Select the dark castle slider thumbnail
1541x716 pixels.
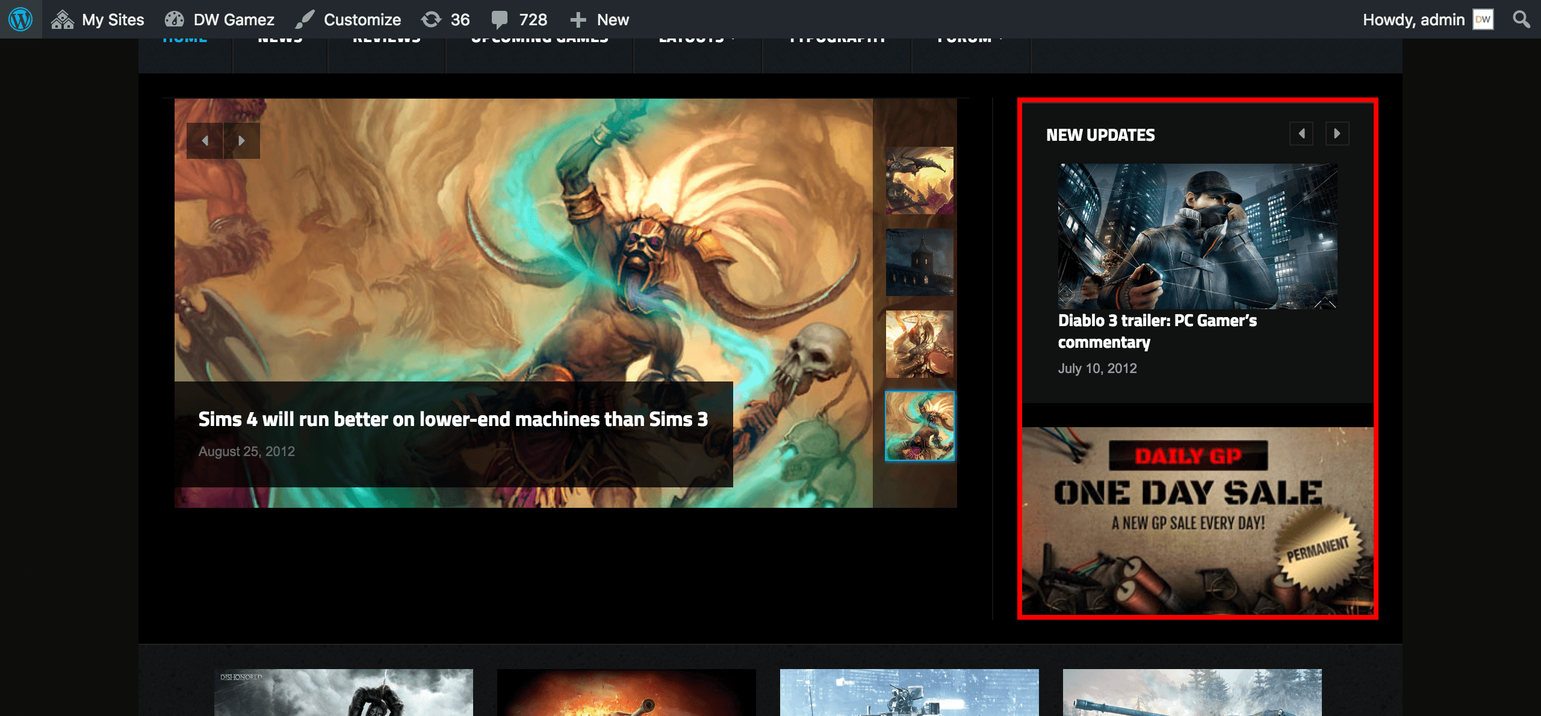(x=920, y=262)
